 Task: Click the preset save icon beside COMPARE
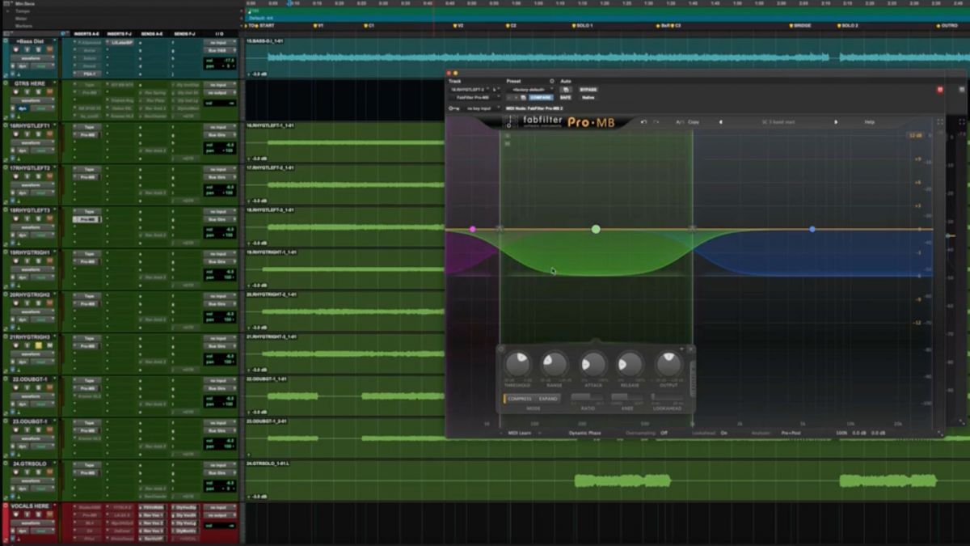coord(522,98)
